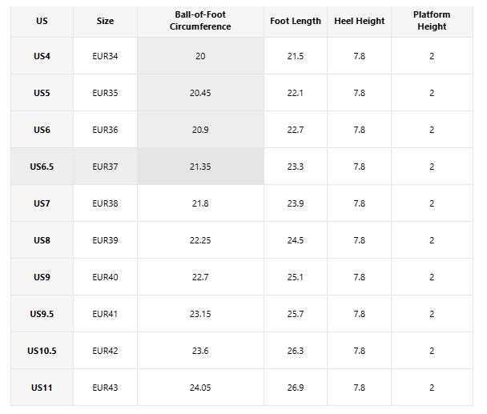Select the 26.9 foot length cell
Viewport: 487px width, 414px height.
coord(296,388)
